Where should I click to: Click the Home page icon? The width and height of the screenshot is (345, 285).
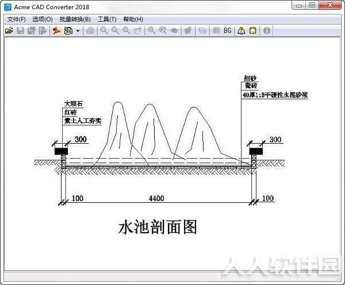pos(253,30)
